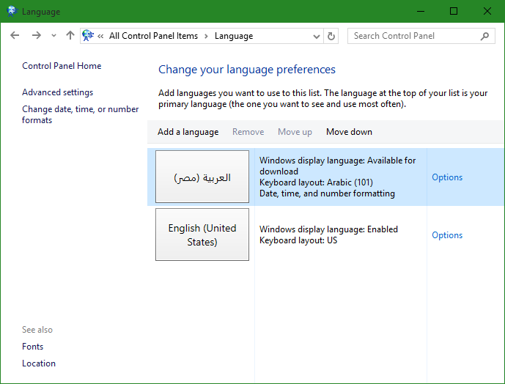Open Options for Arabic language
The height and width of the screenshot is (384, 505).
click(x=447, y=177)
